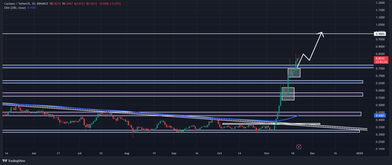392x165 pixels.
Task: Click the 0.6500 price axis label
Action: point(379,83)
